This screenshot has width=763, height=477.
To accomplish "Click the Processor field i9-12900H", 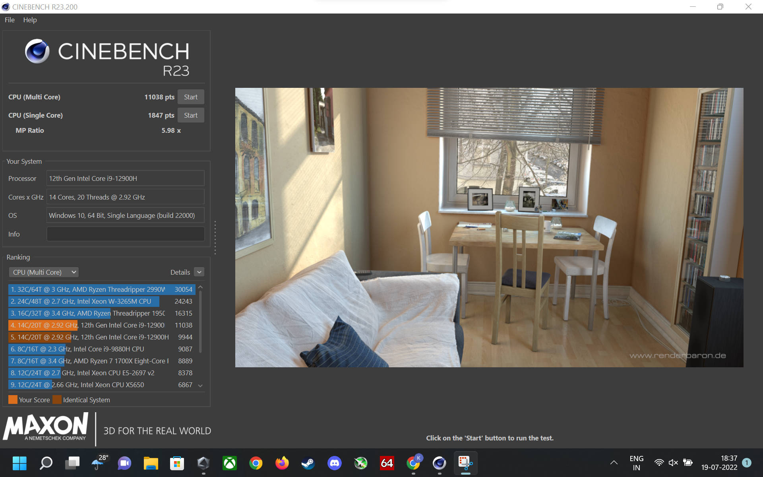I will coord(126,178).
